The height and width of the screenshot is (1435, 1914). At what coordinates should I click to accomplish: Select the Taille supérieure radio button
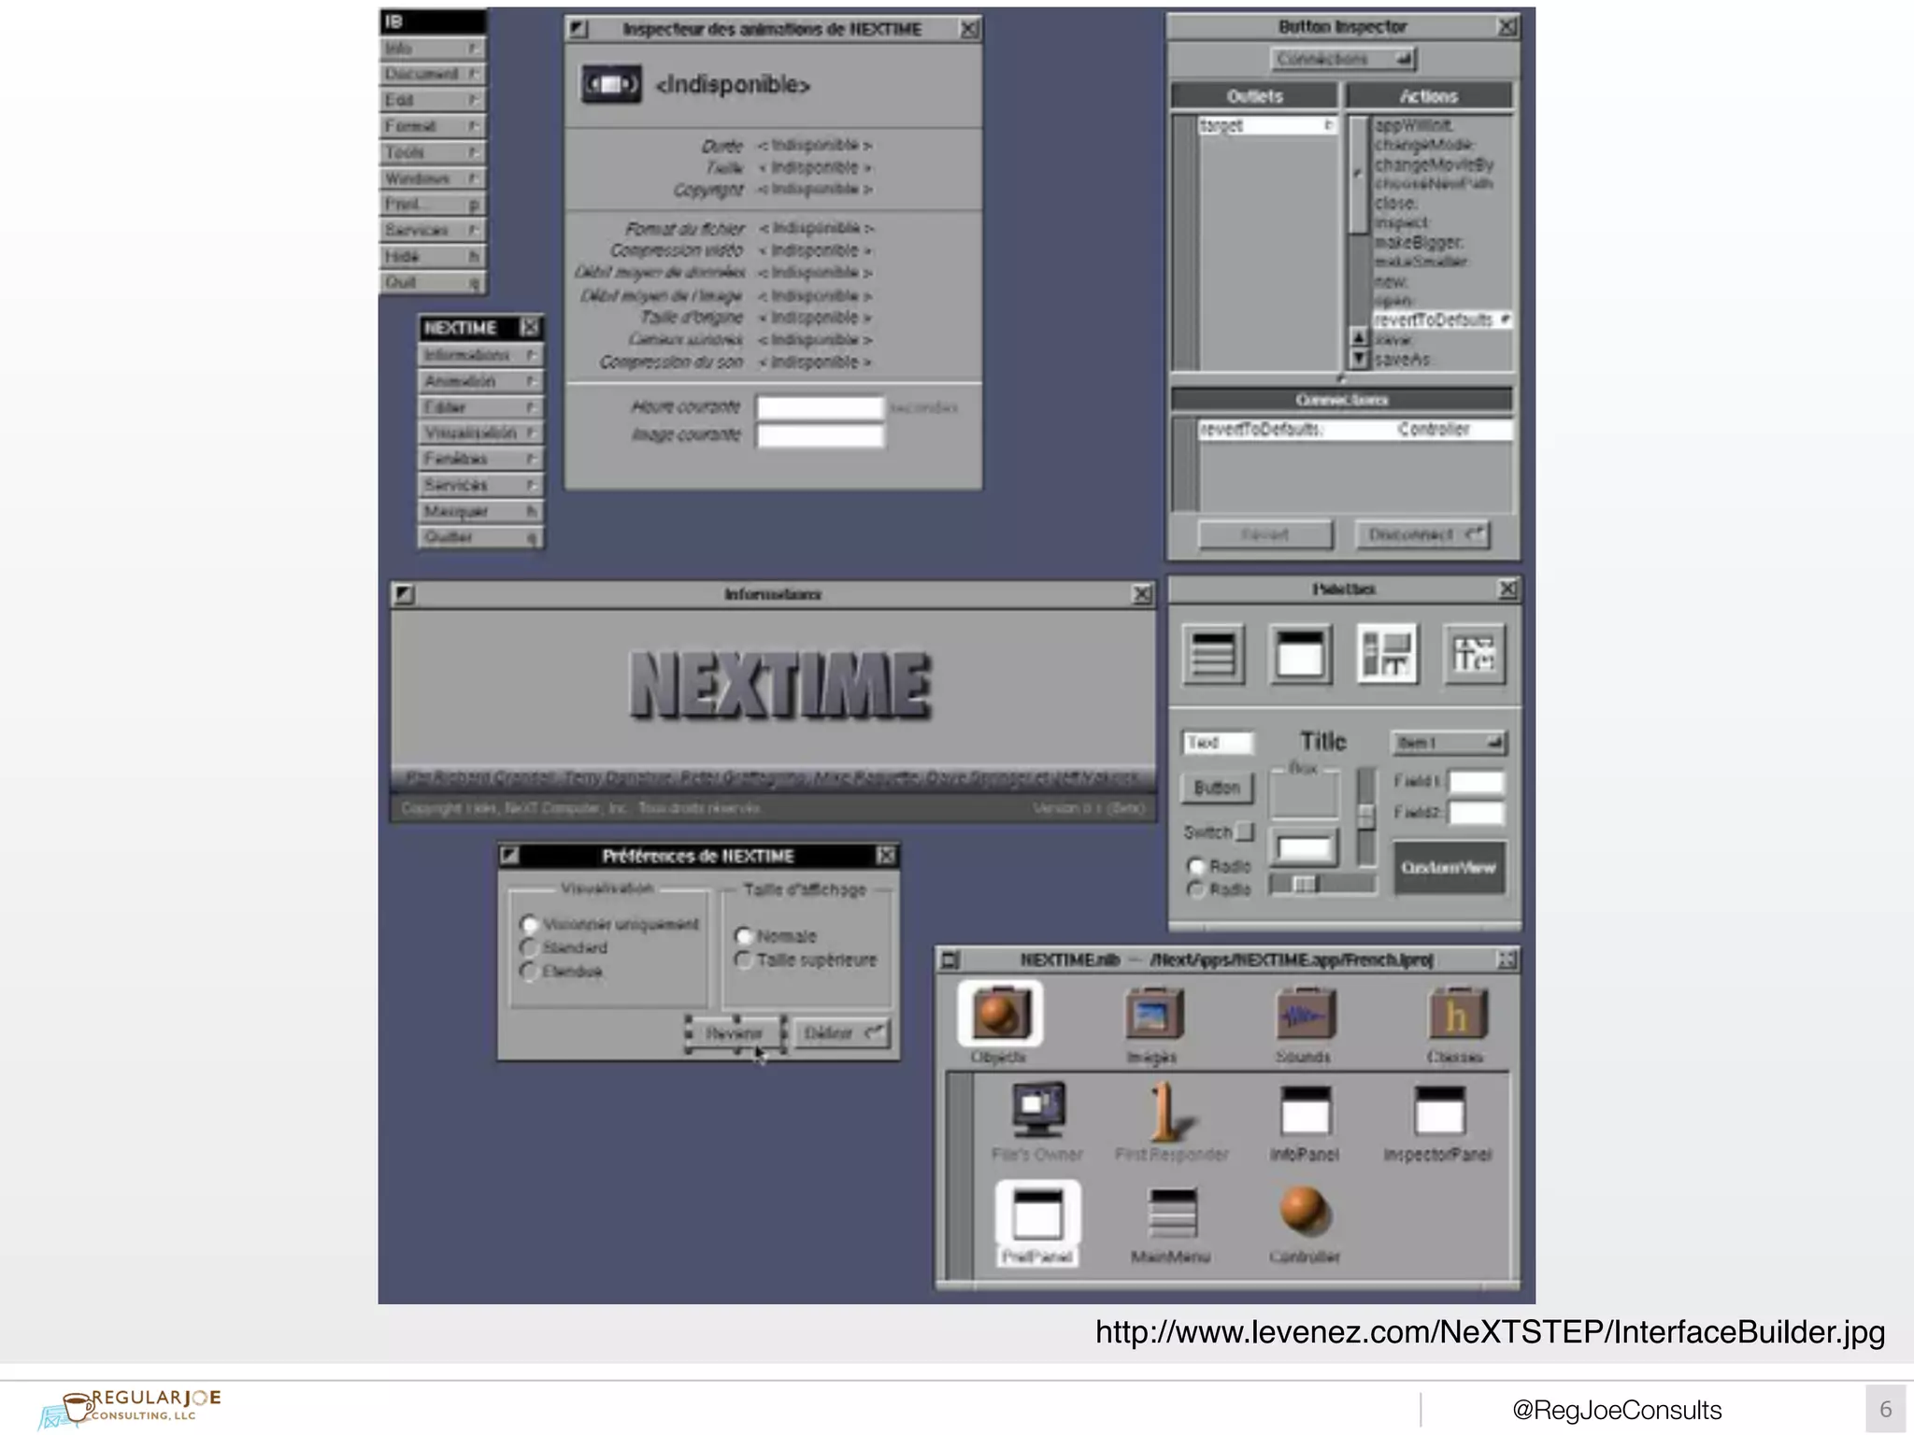(x=744, y=960)
